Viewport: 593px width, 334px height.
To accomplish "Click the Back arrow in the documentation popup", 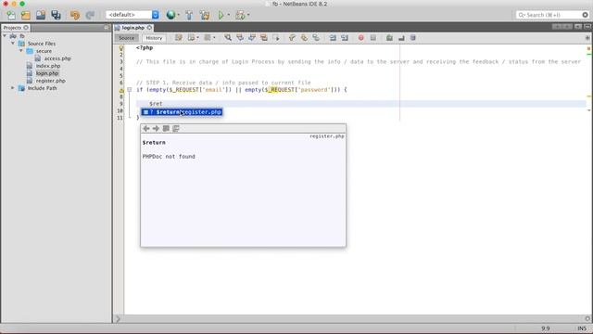I will (146, 128).
